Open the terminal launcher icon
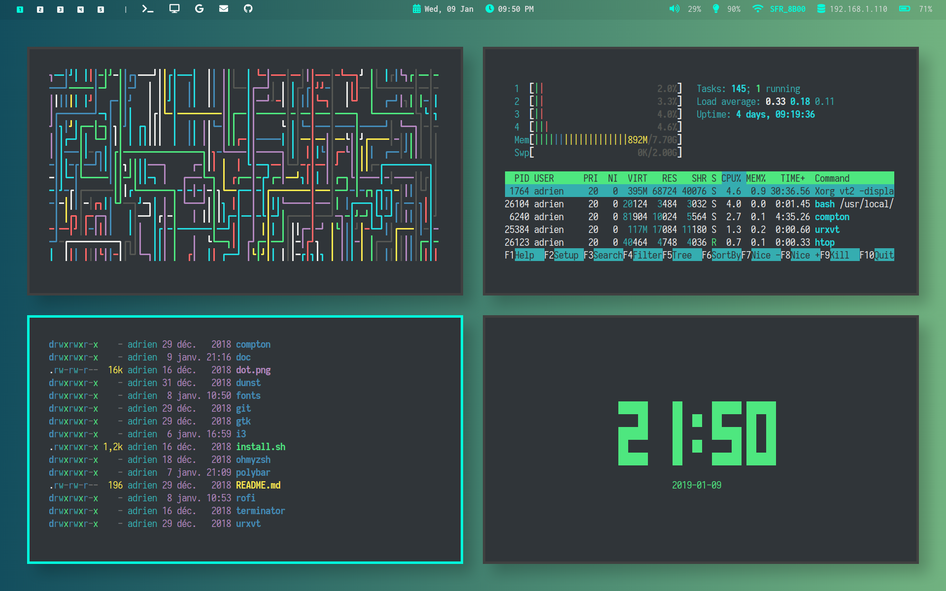This screenshot has width=946, height=591. 147,9
